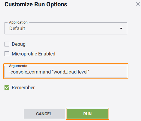Tick the Microprofile Enabled checkbox
The image size is (141, 121).
[x=7, y=54]
